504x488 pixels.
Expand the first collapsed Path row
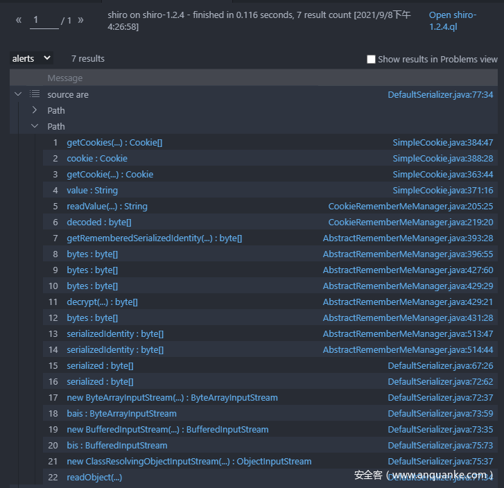pos(35,110)
